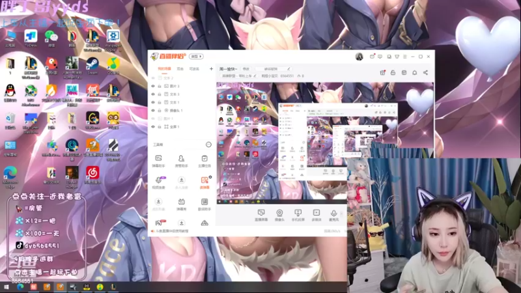Open the Windows Start menu
Screen dimensions: 521x293
[7, 287]
